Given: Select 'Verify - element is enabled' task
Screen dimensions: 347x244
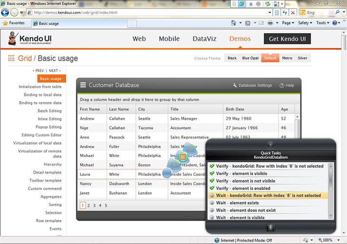Looking at the screenshot, I should tap(268, 188).
